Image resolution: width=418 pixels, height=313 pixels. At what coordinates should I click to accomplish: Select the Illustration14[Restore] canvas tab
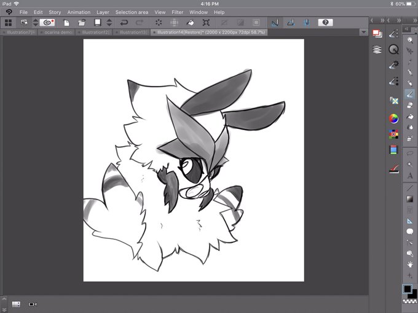click(x=209, y=32)
